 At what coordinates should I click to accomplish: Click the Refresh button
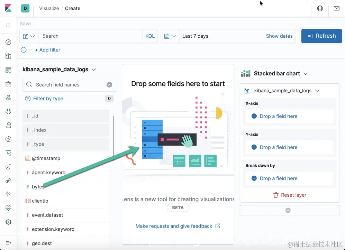coord(321,36)
